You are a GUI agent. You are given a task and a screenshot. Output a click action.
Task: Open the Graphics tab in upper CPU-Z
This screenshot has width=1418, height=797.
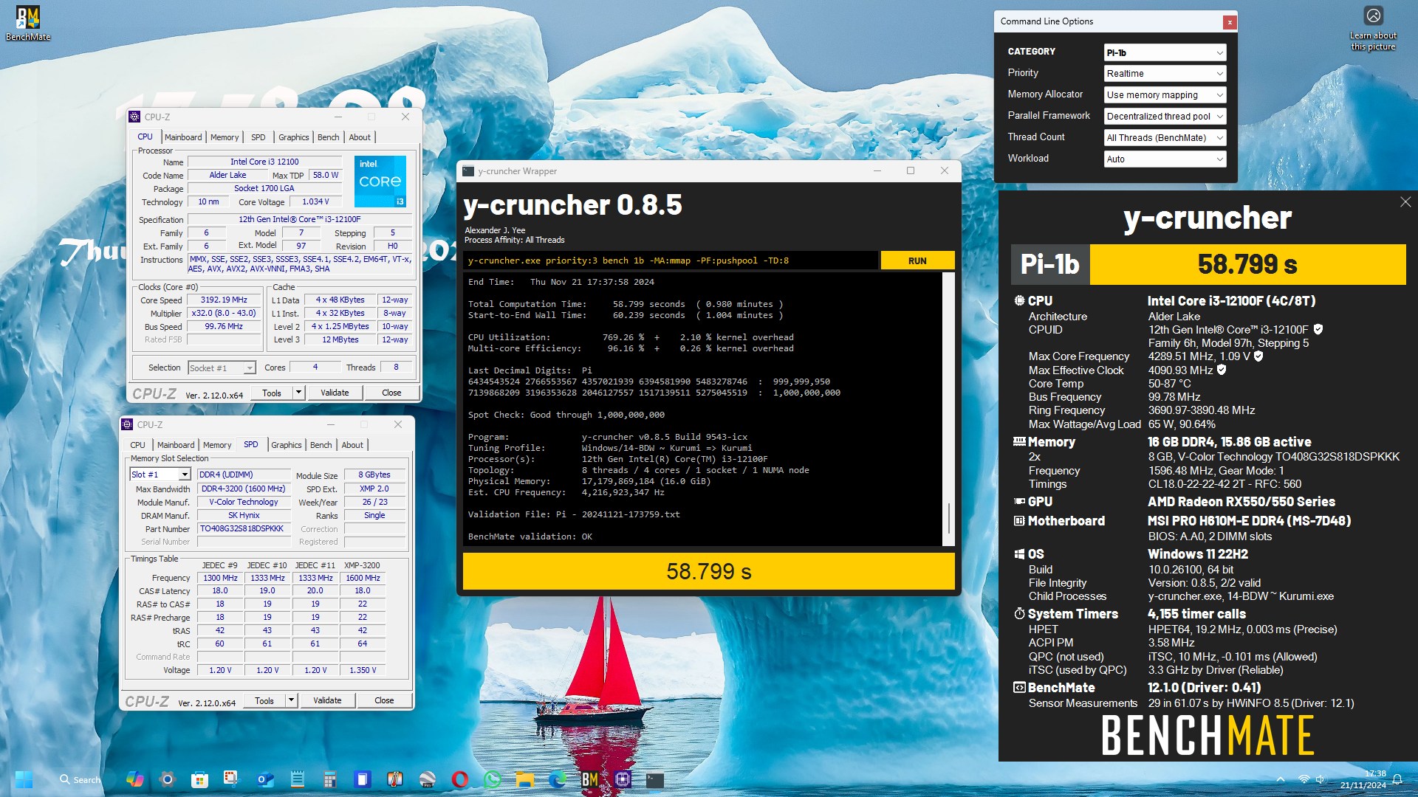click(294, 137)
